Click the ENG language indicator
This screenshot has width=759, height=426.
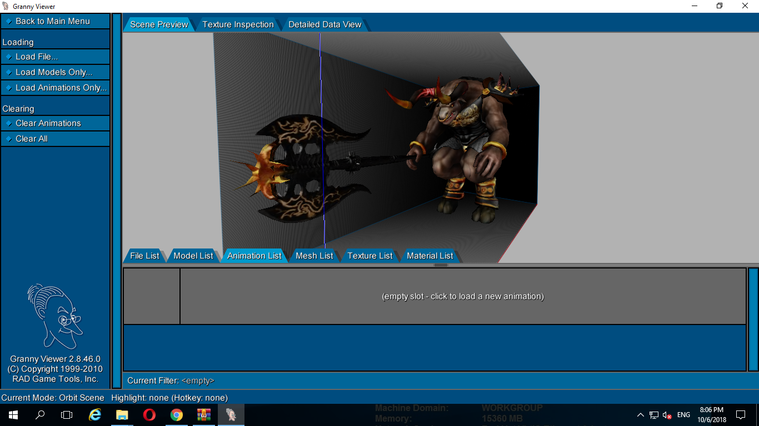[683, 414]
